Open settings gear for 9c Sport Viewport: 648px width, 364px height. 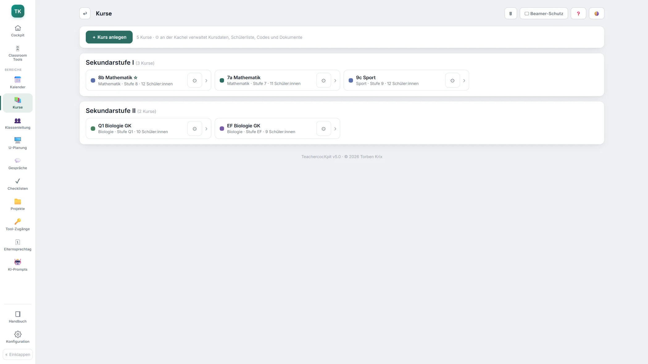click(x=452, y=80)
